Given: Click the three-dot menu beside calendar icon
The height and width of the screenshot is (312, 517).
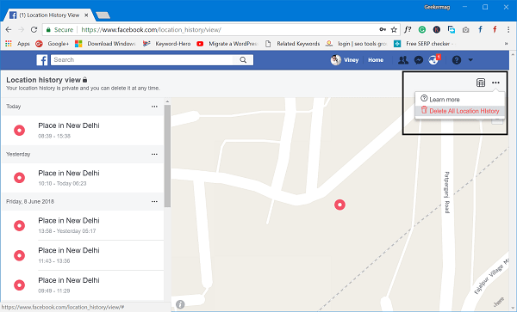Looking at the screenshot, I should (x=495, y=83).
